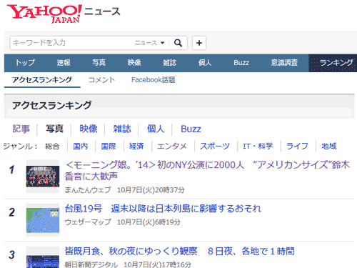Click the 朝日新聞デジタル source text
Viewport: 357px width, 268px height.
coord(91,264)
